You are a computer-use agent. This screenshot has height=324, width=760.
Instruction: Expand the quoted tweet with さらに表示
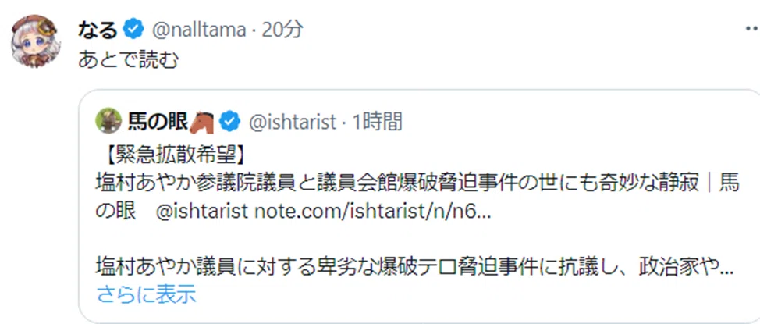pyautogui.click(x=147, y=294)
